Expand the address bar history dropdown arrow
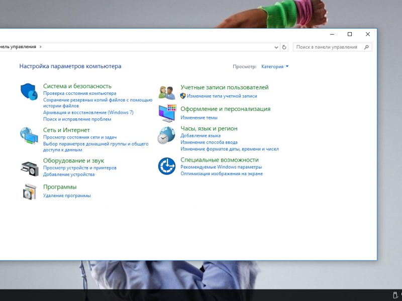402x301 pixels. [276, 47]
